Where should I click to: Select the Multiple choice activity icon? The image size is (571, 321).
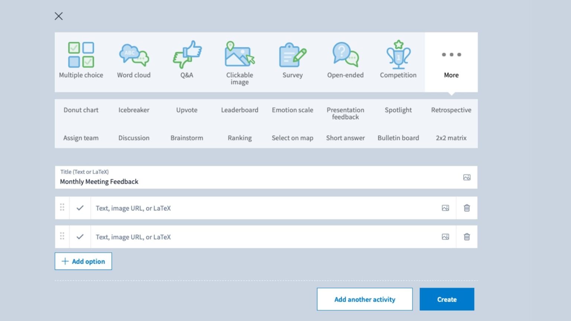coord(81,55)
